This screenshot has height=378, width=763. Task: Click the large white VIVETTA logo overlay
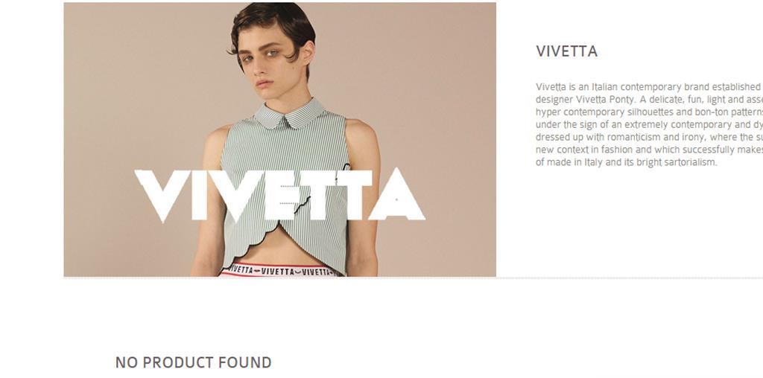[x=280, y=194]
